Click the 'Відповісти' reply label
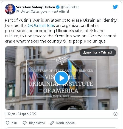The width and height of the screenshot is (123, 129). (x=37, y=123)
